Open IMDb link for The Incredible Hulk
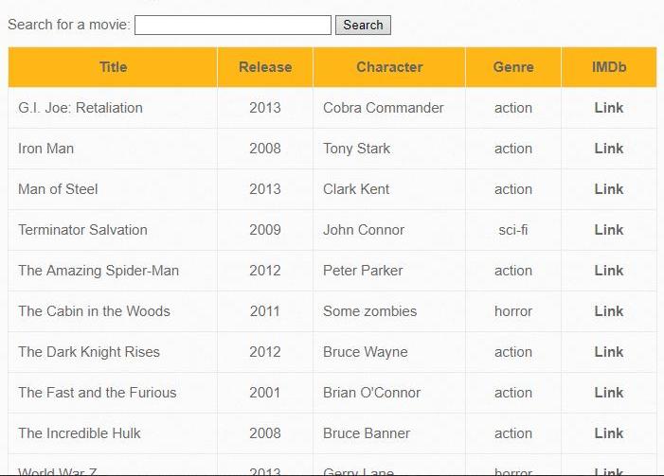Viewport: 664px width, 476px height. 609,432
